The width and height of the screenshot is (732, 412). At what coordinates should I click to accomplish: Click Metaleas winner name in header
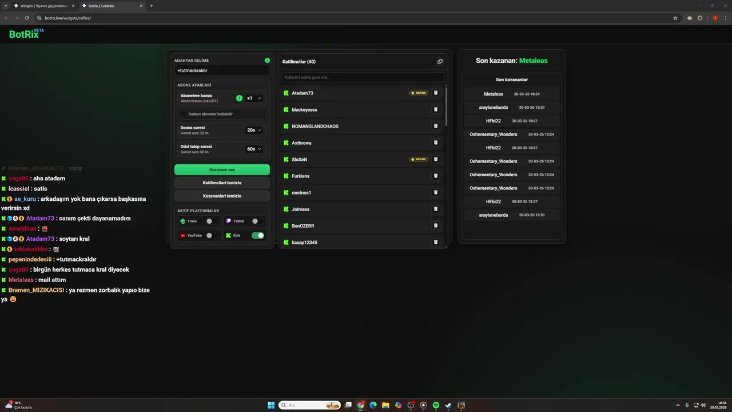coord(533,61)
